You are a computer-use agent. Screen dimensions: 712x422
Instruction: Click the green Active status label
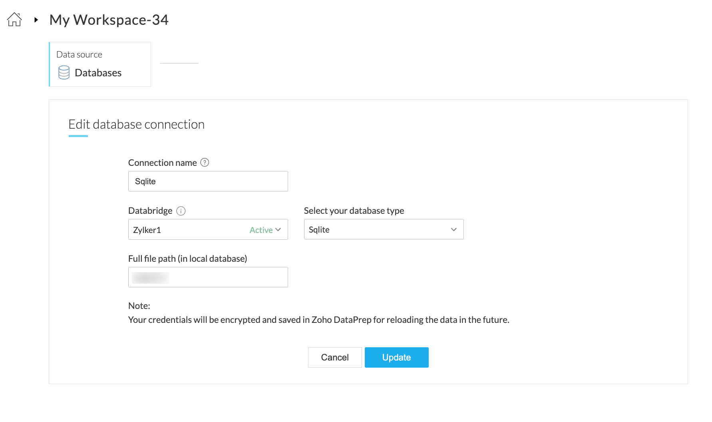[x=261, y=230]
